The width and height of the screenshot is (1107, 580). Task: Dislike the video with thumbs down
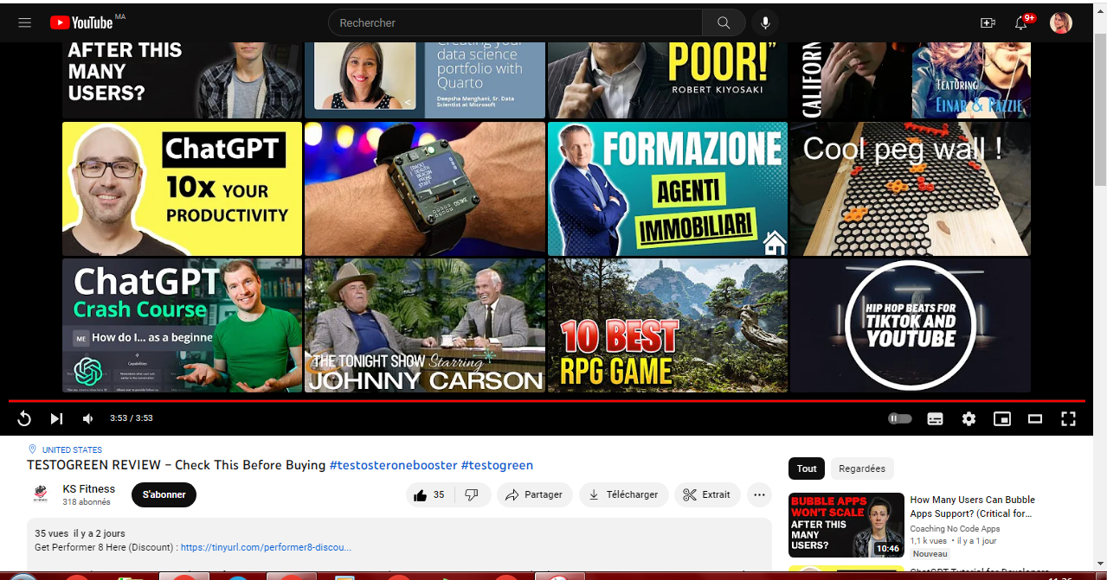coord(473,494)
